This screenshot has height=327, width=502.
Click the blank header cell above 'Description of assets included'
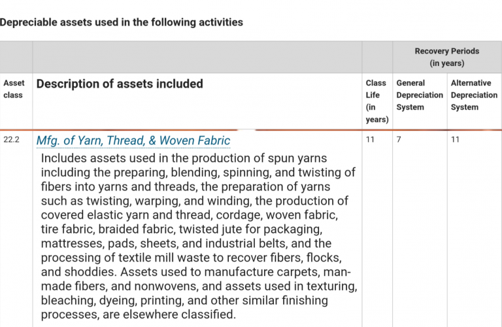197,57
